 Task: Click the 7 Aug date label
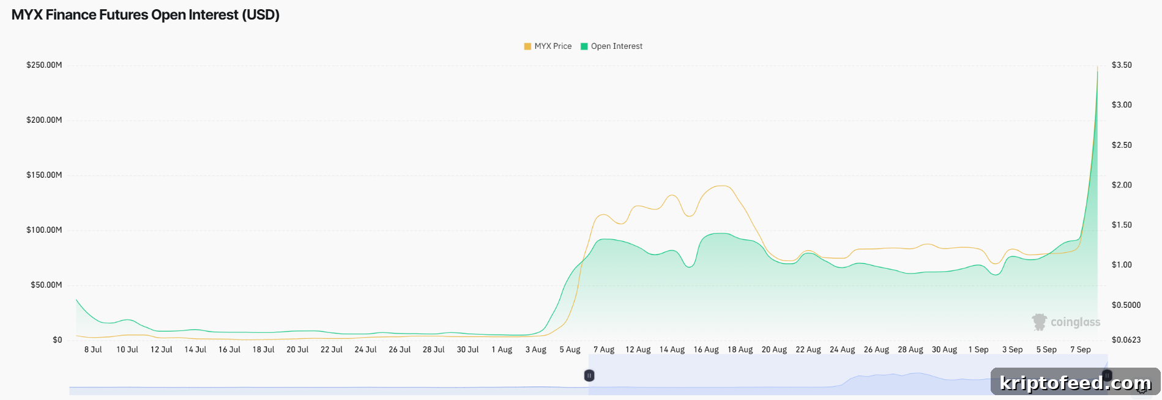pyautogui.click(x=604, y=350)
